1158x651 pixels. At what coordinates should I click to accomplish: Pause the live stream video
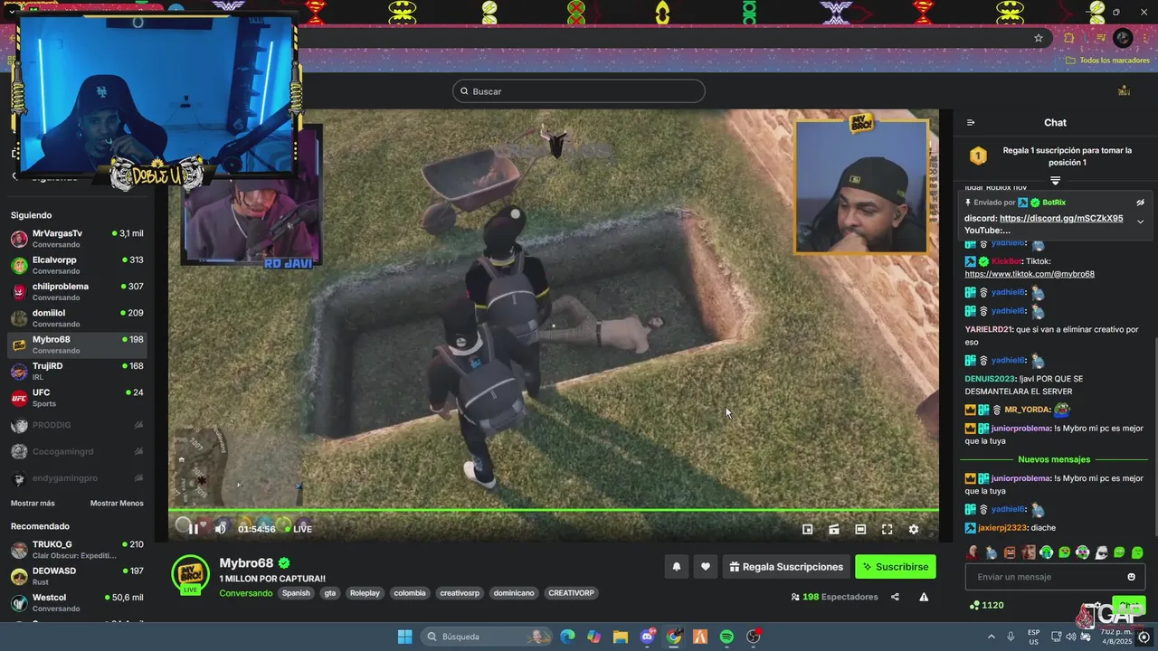coord(193,529)
